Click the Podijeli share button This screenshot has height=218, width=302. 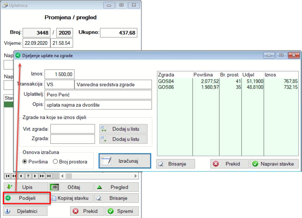point(26,198)
